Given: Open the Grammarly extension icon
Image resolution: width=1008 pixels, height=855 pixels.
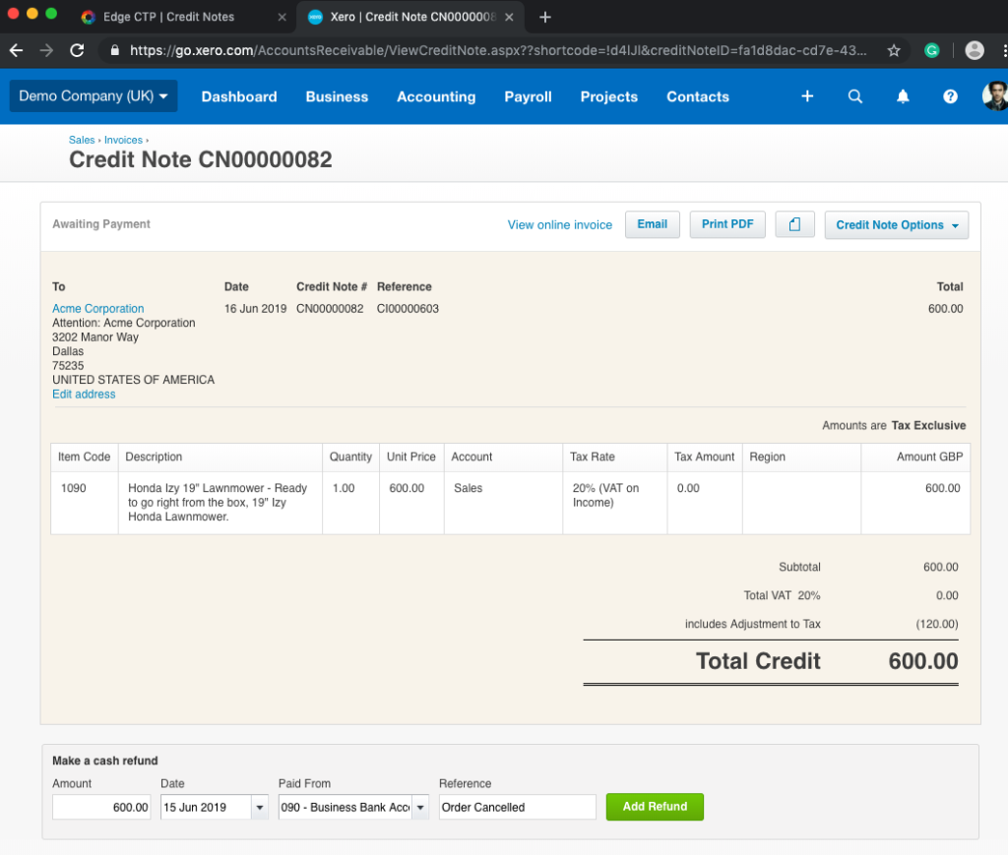Looking at the screenshot, I should [931, 51].
